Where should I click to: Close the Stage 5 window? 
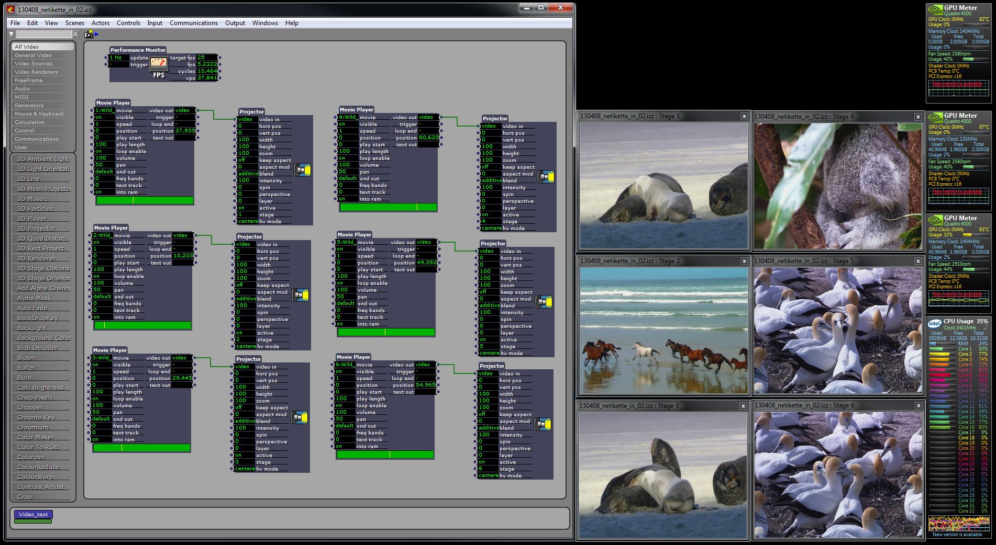coord(918,261)
